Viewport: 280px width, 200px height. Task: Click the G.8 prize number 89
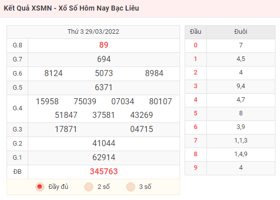(x=104, y=45)
